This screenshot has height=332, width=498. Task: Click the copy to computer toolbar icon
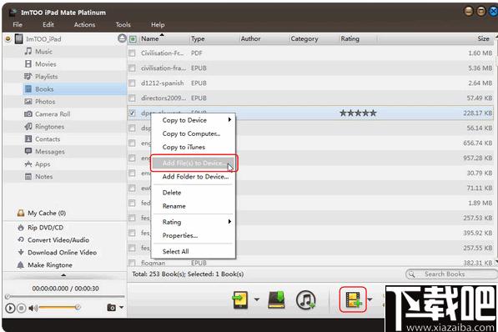coord(276,300)
